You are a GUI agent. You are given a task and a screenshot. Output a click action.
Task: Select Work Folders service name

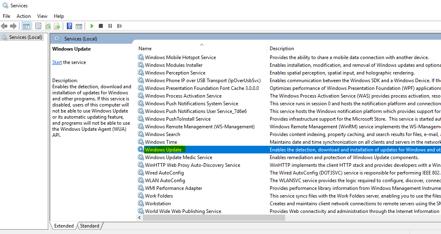point(159,196)
